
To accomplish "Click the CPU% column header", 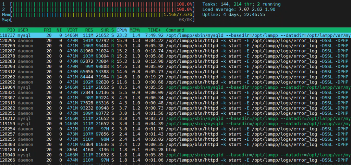I will click(x=122, y=30).
